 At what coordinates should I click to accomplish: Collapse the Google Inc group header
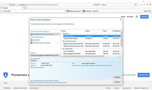(66, 33)
